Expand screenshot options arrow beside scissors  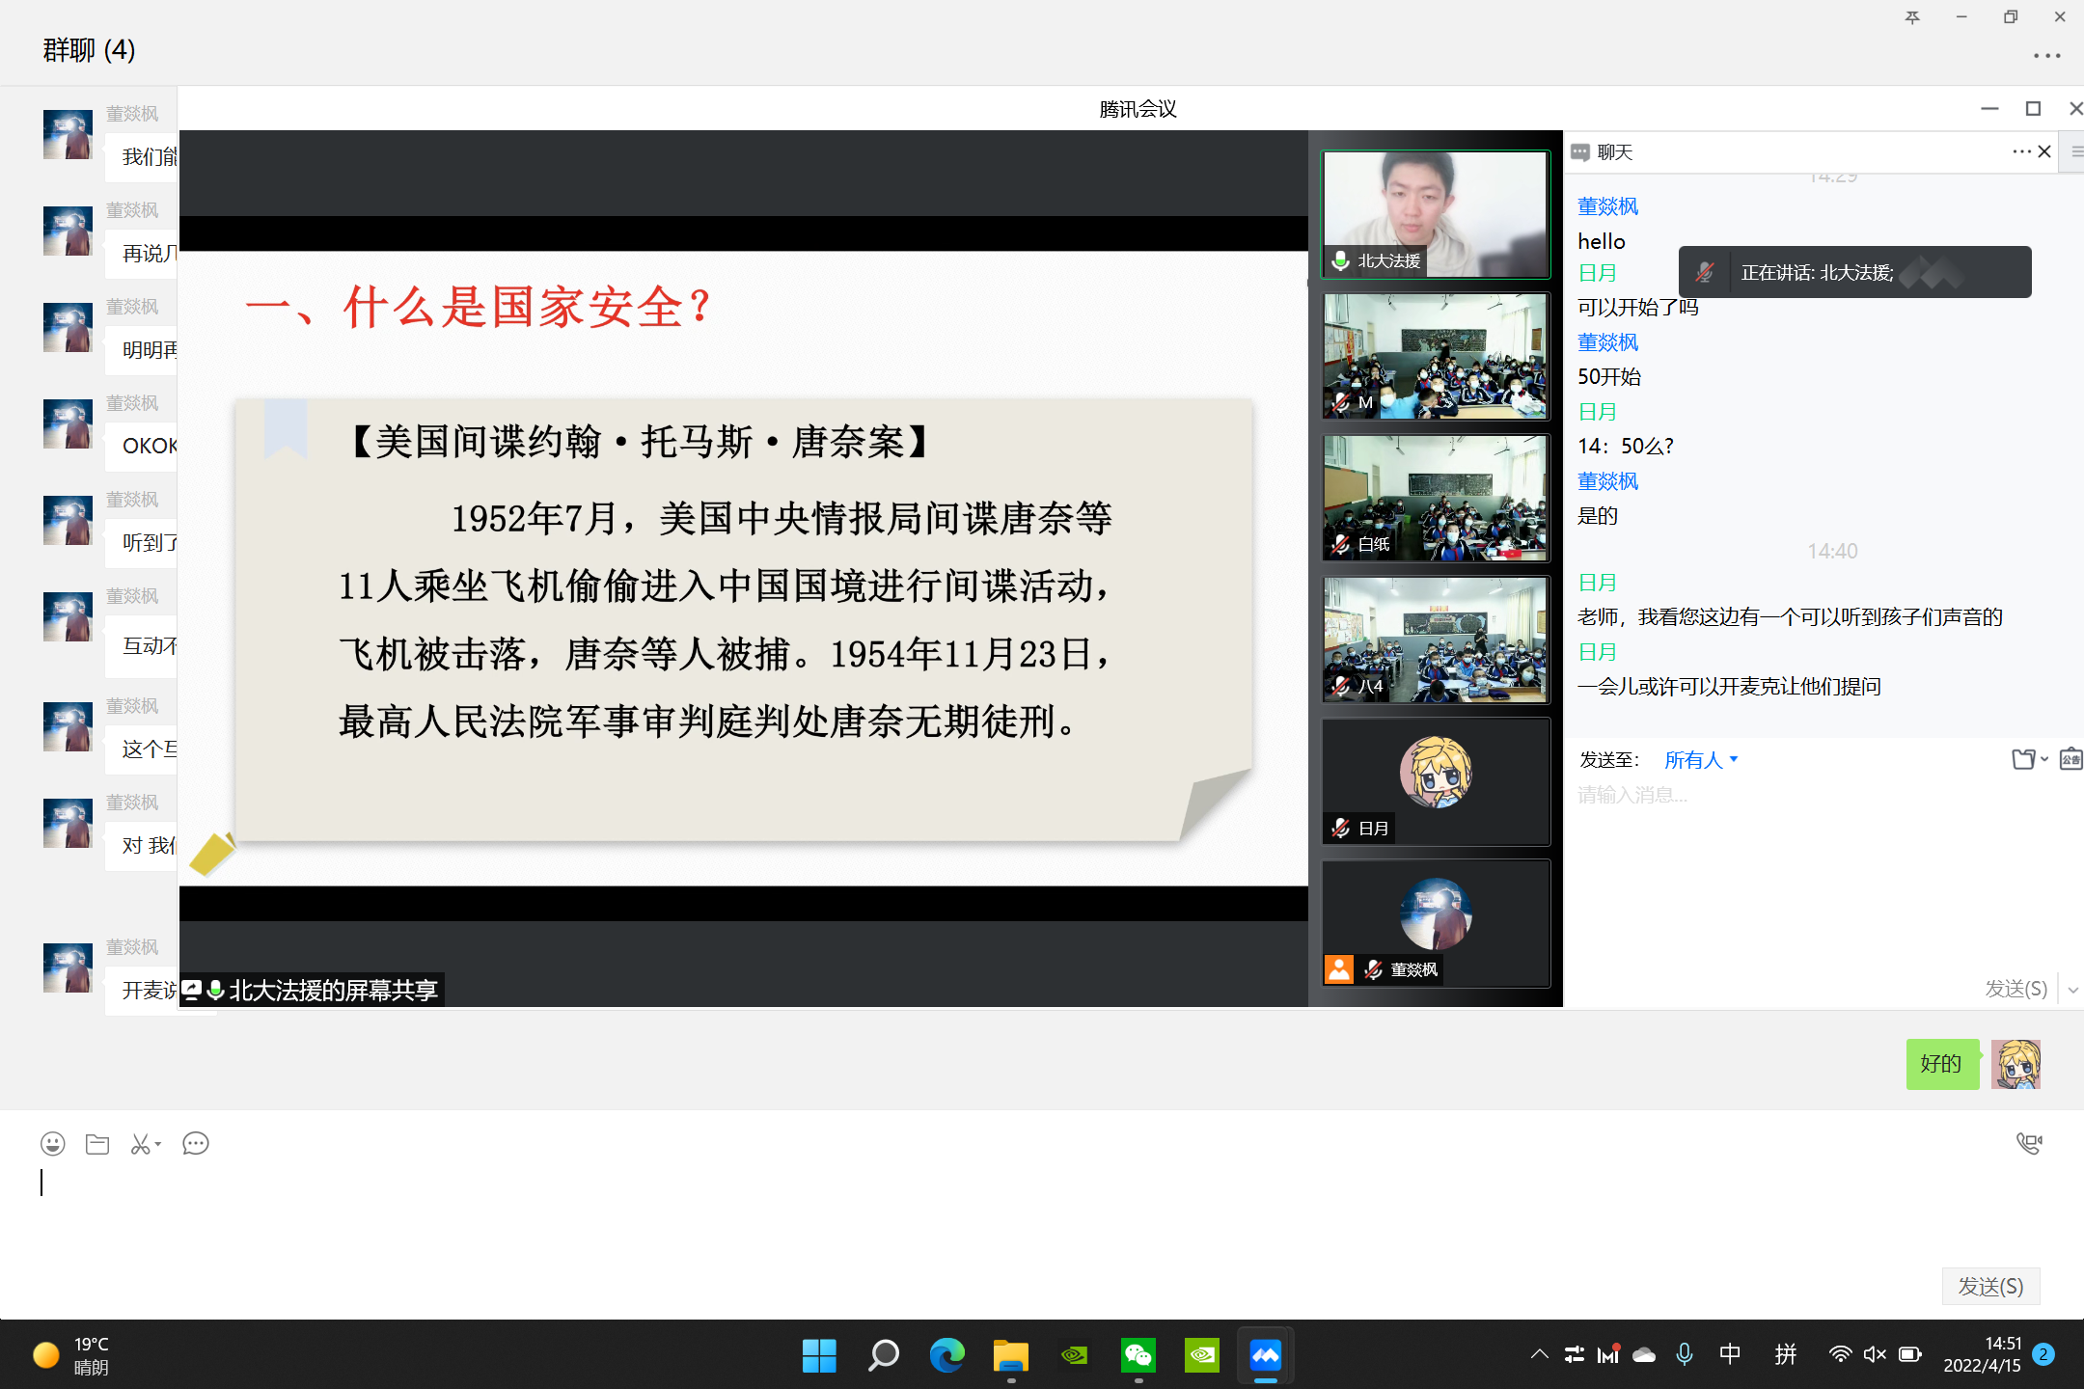(158, 1144)
